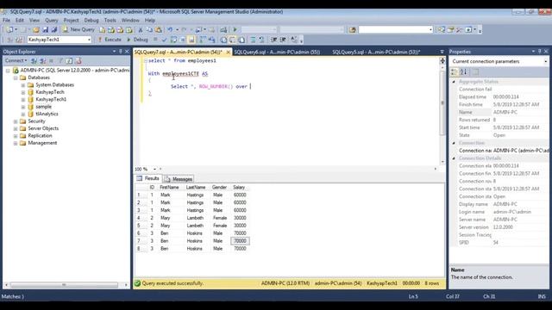Close the SQLQuery7.sql tab

point(228,52)
